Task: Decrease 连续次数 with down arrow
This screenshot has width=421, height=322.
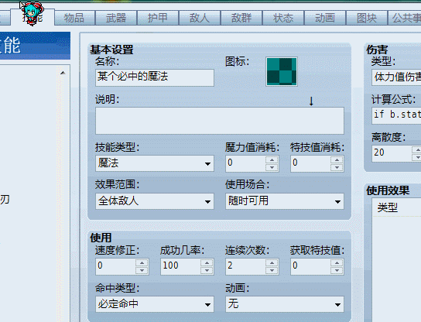Action: pos(272,270)
